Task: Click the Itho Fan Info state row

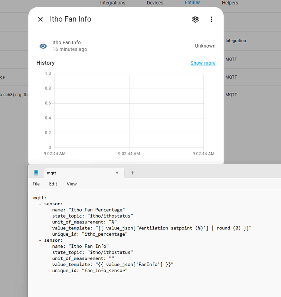Action: tap(126, 46)
